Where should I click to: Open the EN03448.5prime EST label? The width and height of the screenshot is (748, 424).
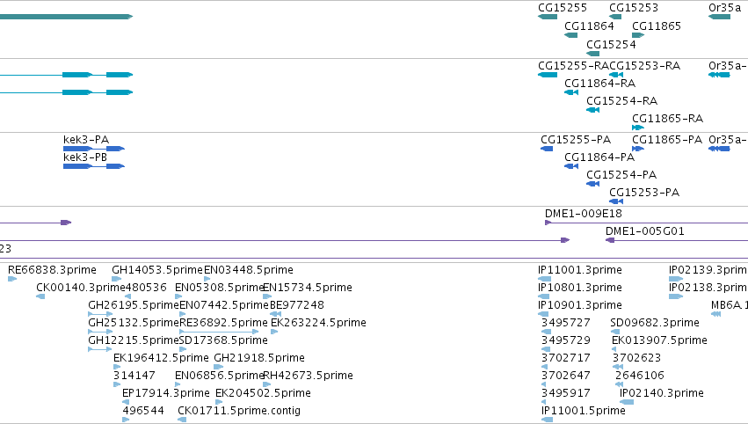[x=249, y=270]
